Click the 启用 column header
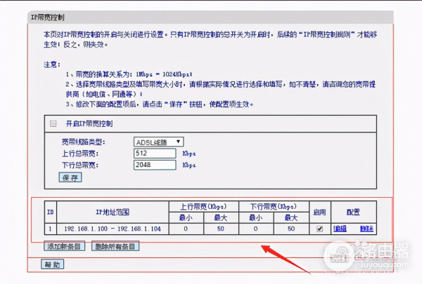 tap(320, 212)
